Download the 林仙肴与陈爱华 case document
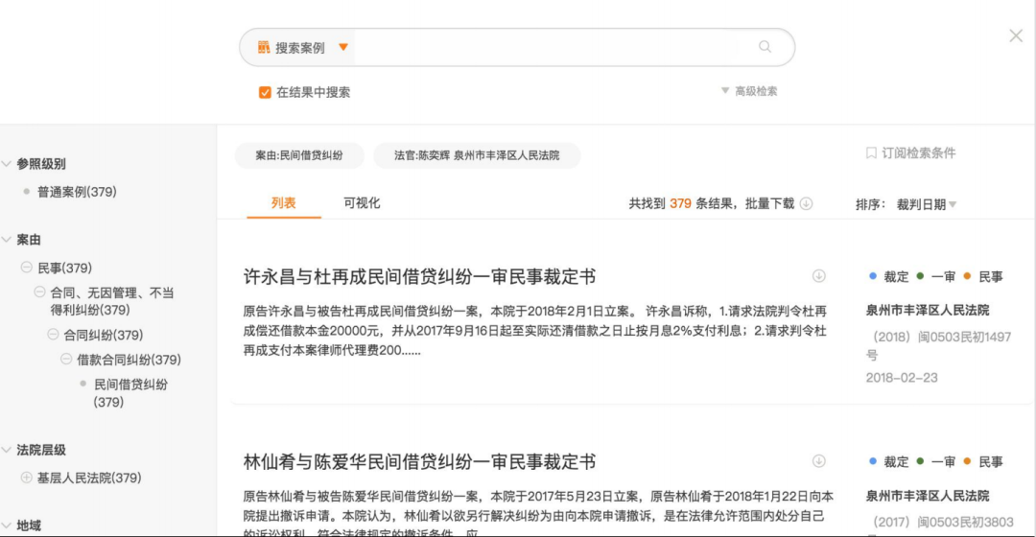 [818, 461]
